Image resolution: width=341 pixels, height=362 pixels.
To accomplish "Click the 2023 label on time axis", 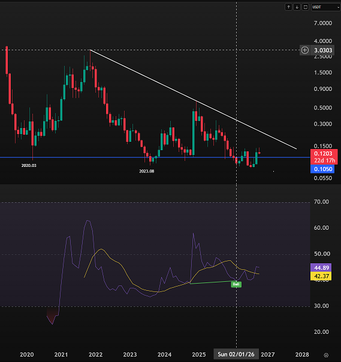I will [130, 355].
